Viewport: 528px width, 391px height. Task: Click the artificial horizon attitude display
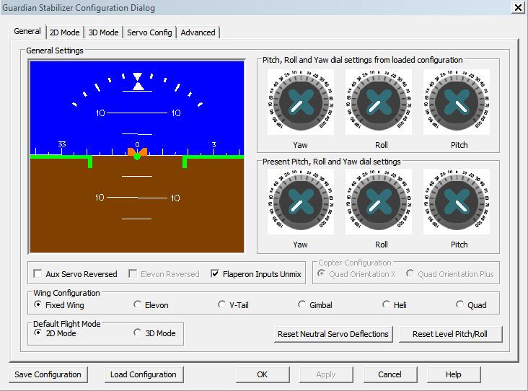(137, 157)
